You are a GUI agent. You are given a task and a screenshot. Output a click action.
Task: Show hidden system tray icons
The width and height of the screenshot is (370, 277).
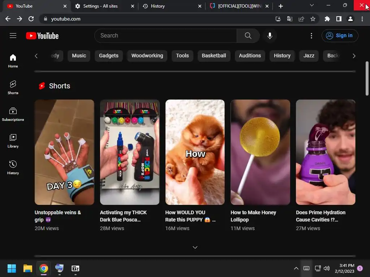pos(296,268)
